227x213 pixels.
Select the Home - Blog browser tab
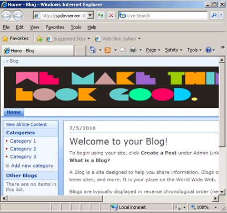pos(38,51)
